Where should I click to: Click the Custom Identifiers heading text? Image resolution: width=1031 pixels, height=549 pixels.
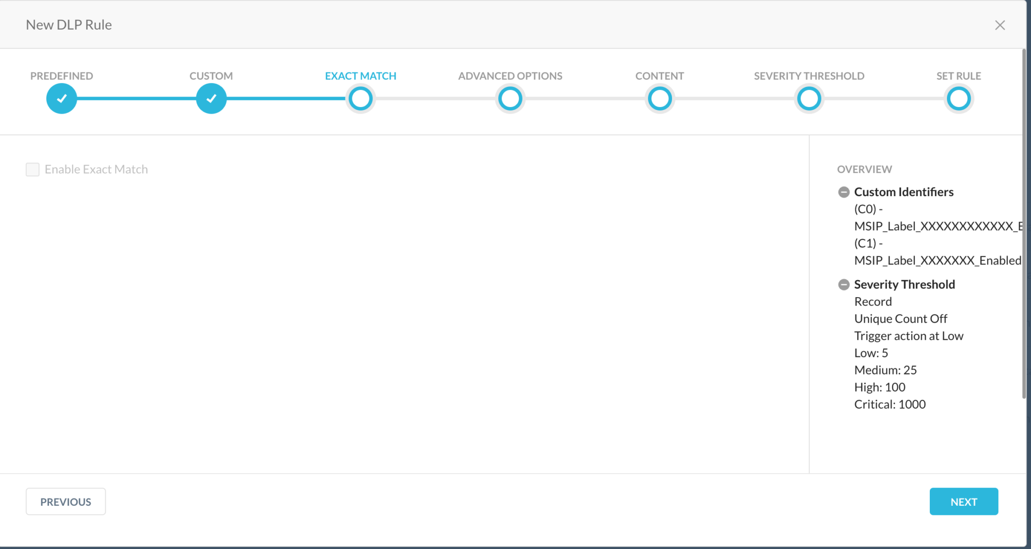pyautogui.click(x=904, y=192)
